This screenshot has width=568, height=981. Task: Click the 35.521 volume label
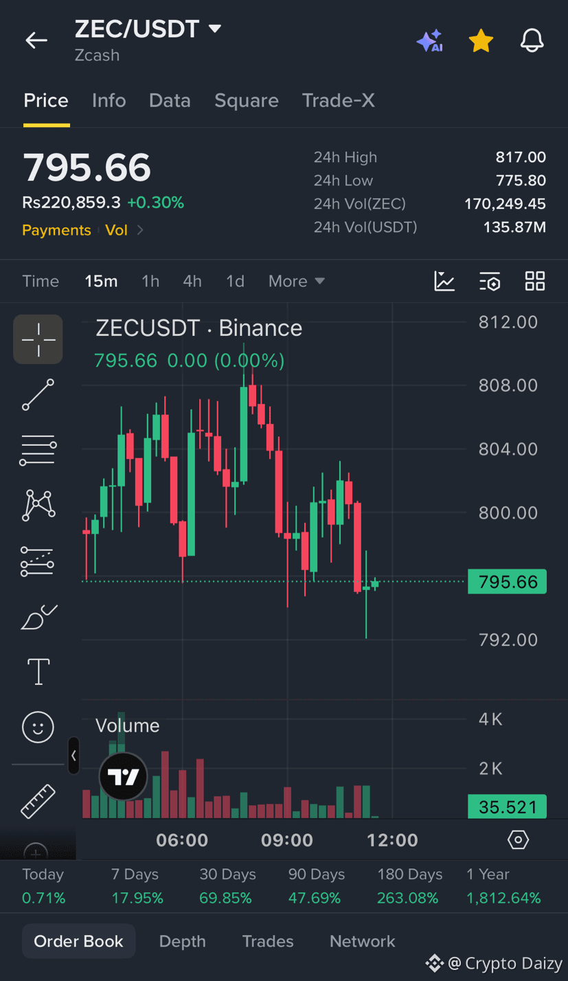point(508,807)
